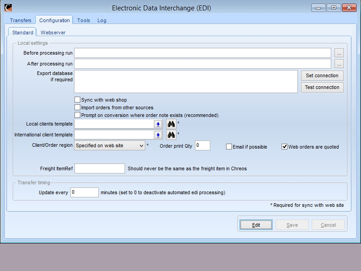View the Log tab

[102, 20]
